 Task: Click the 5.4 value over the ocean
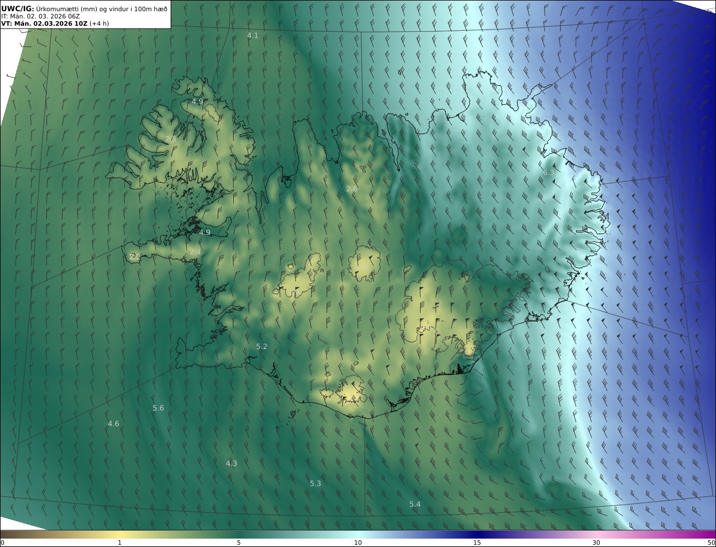414,504
